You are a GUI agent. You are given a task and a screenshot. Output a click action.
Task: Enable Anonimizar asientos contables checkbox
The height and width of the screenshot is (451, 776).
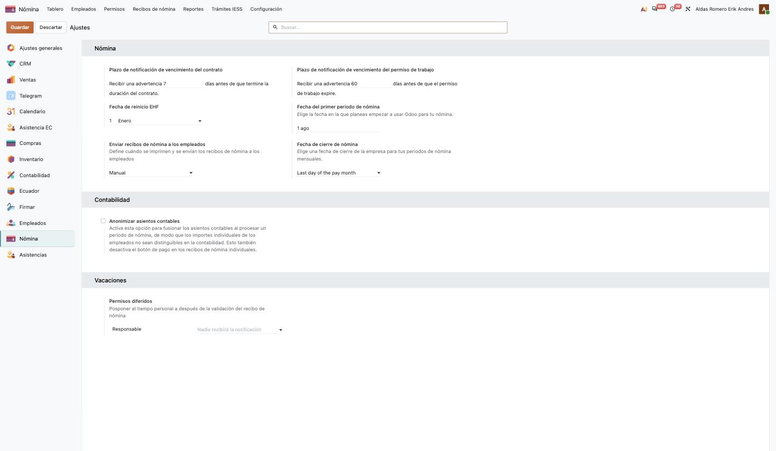(x=103, y=221)
